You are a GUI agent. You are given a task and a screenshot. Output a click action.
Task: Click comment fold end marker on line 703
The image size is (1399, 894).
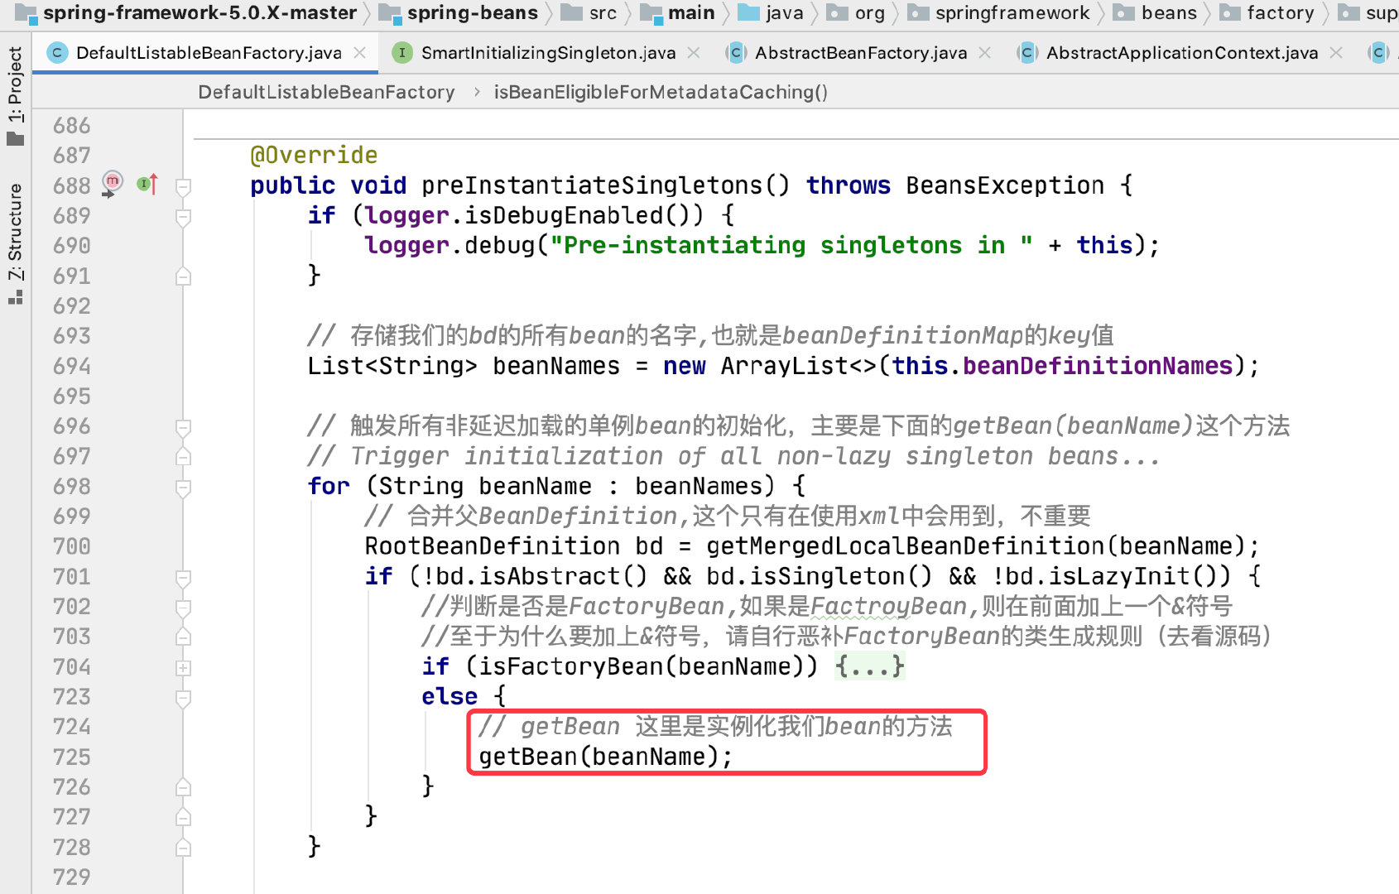(184, 637)
